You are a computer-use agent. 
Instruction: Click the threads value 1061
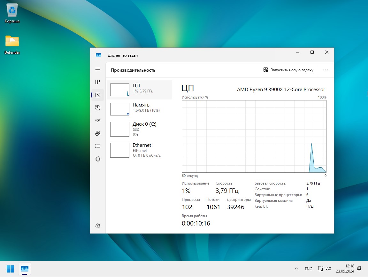[x=213, y=207]
